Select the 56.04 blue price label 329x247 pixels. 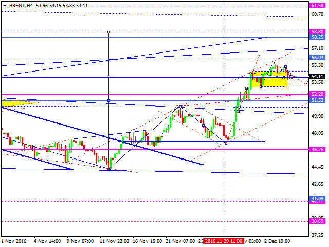[x=318, y=58]
